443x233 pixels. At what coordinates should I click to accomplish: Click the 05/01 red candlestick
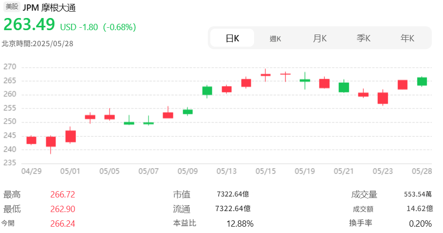tap(71, 136)
